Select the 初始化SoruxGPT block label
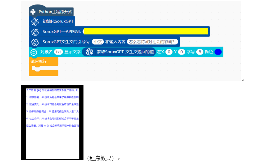Image resolution: width=256 pixels, height=164 pixels. (58, 21)
